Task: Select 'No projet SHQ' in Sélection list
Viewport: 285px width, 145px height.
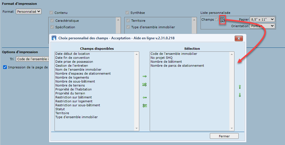Action: (x=161, y=58)
